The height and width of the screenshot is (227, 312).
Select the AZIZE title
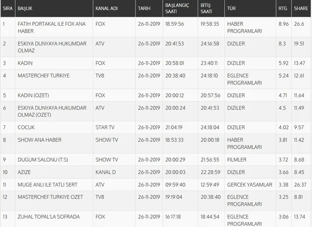pyautogui.click(x=24, y=172)
